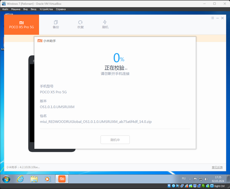The image size is (230, 189).
Task: Click the USB devices status icon
Action: pyautogui.click(x=187, y=186)
